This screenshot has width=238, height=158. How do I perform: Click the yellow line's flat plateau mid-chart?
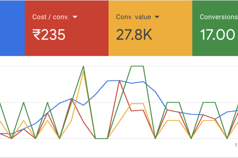point(137,104)
